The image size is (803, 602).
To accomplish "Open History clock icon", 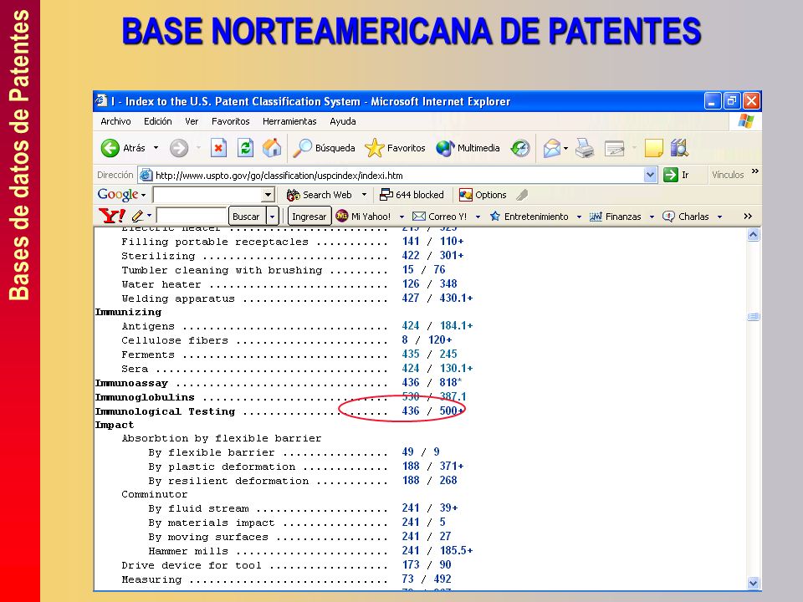I will pyautogui.click(x=520, y=148).
